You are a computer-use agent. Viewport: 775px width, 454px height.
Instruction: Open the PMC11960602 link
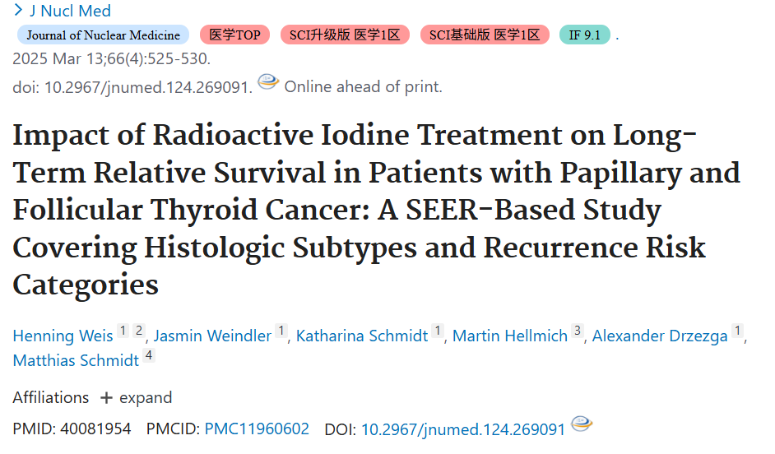point(257,429)
